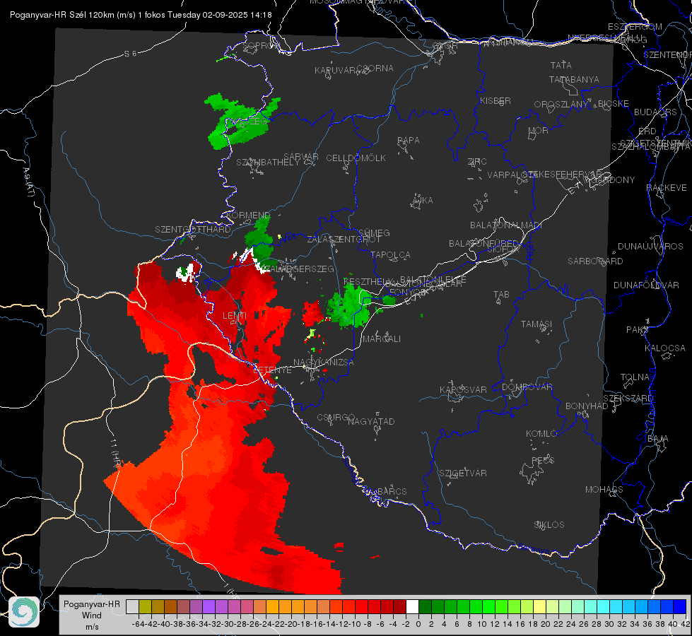
Task: Click the BONYHÁD city label
Action: 587,406
